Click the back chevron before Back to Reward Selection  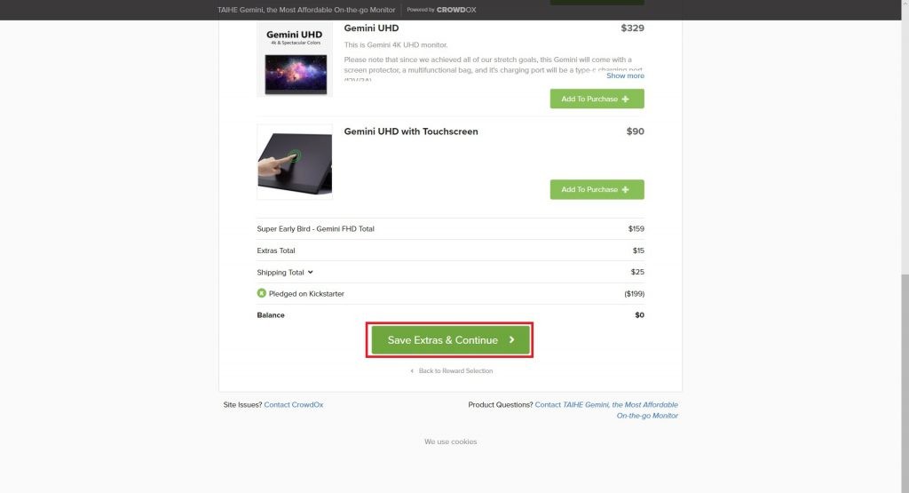(412, 371)
